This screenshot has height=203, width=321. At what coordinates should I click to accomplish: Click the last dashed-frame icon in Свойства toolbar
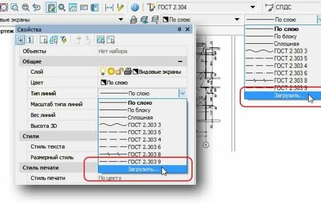pos(111,40)
